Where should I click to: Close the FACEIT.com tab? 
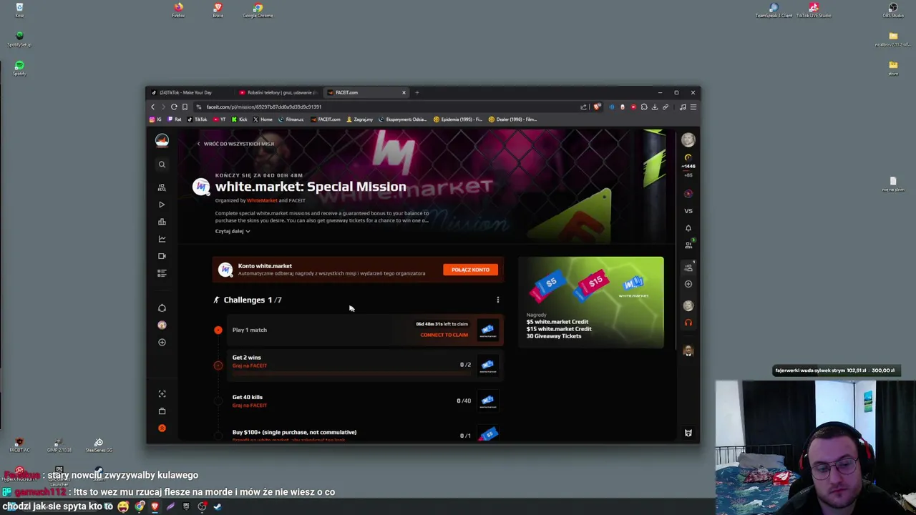click(404, 92)
